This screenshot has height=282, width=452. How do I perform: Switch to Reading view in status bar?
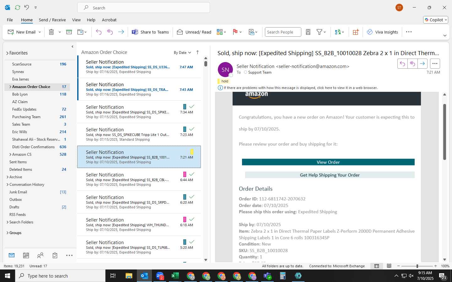tap(389, 266)
